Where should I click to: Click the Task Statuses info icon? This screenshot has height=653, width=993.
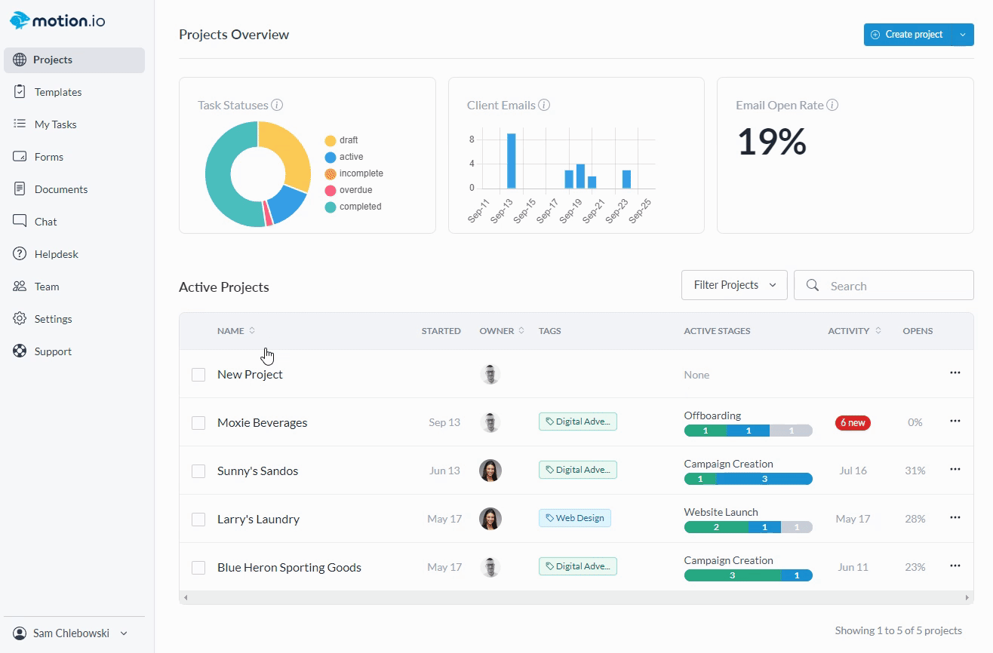coord(277,106)
